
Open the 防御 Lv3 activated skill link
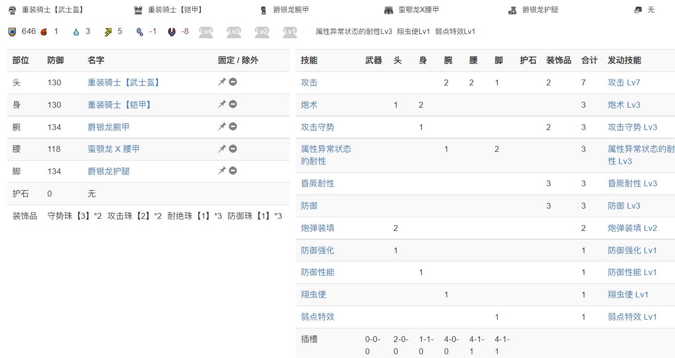click(x=624, y=206)
